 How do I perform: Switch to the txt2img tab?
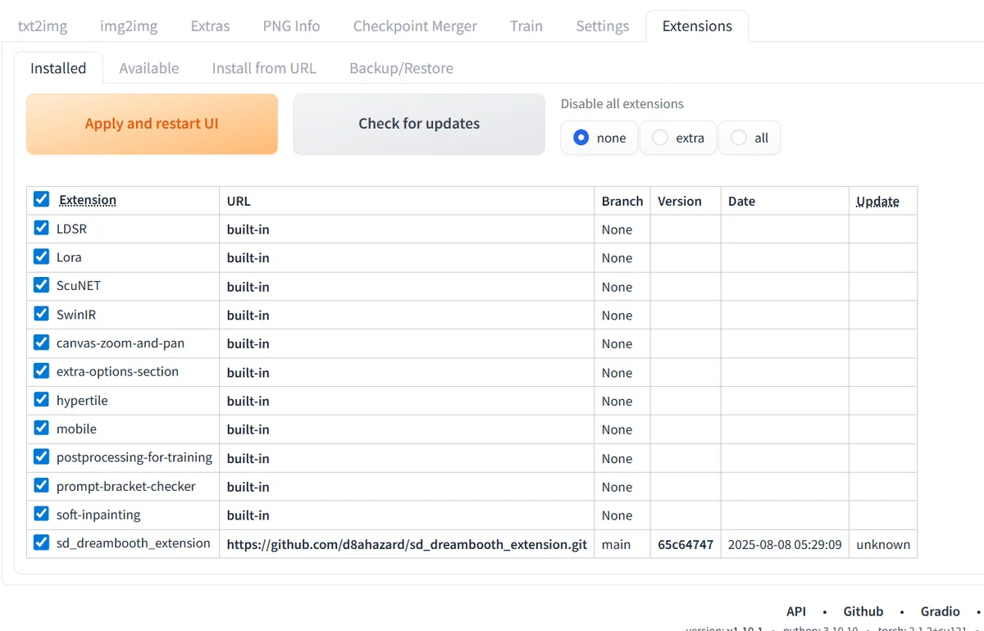click(x=43, y=26)
